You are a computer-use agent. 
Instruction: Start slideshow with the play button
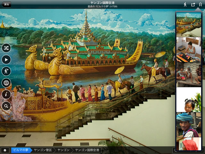pos(6,60)
